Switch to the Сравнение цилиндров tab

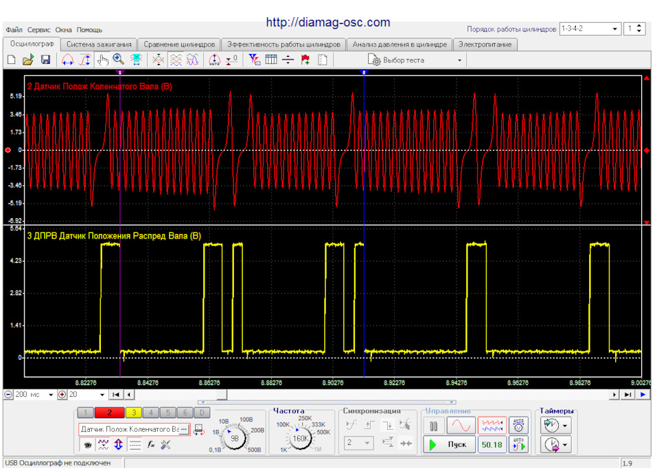pos(179,44)
